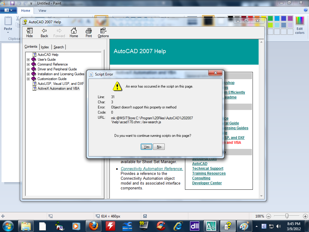The image size is (309, 232).
Task: Select the lime color swatch in Paint
Action: tap(270, 25)
